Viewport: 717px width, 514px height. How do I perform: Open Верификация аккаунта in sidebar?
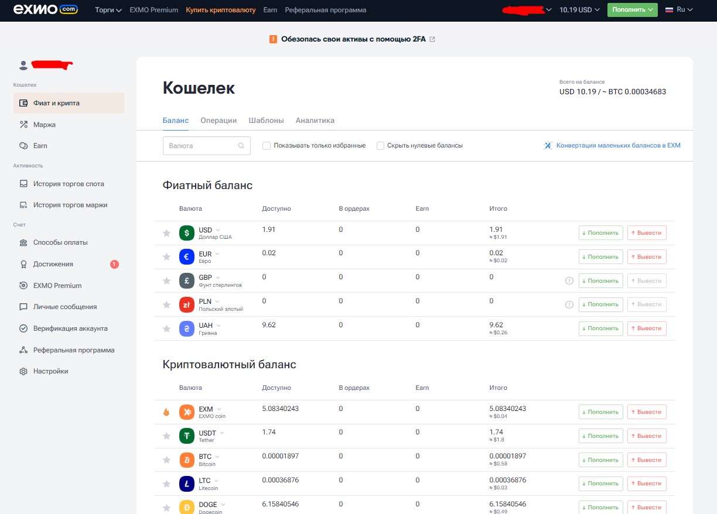[69, 328]
